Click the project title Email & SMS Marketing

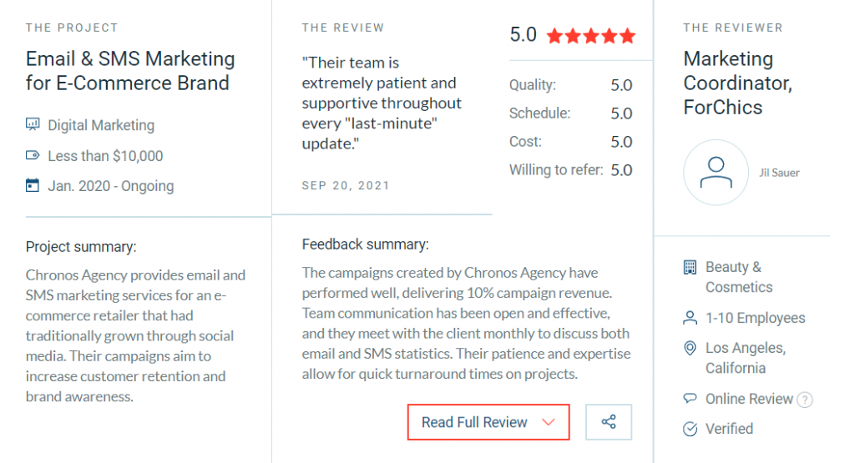(130, 71)
